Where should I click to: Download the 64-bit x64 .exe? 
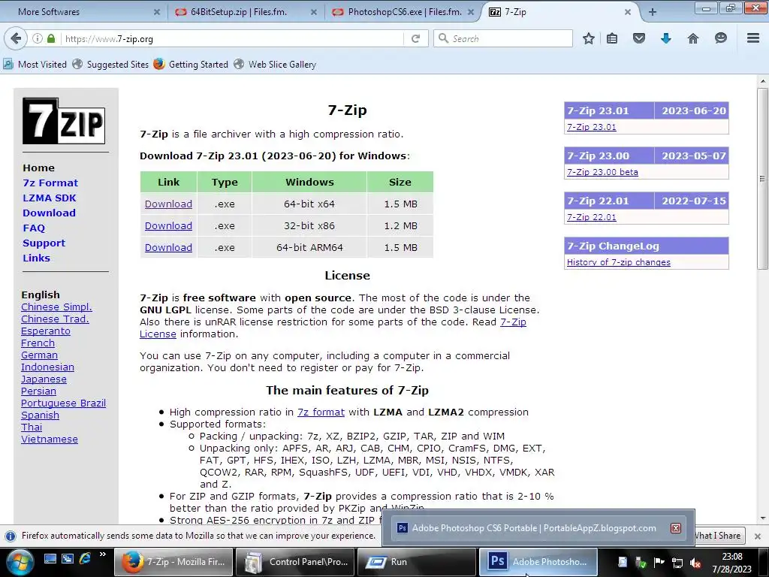[168, 204]
